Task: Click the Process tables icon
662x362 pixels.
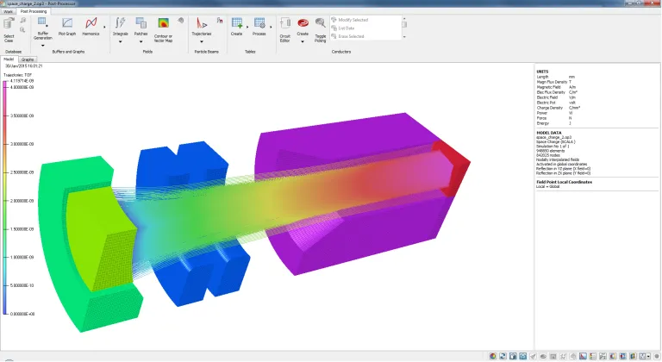Action: click(259, 24)
